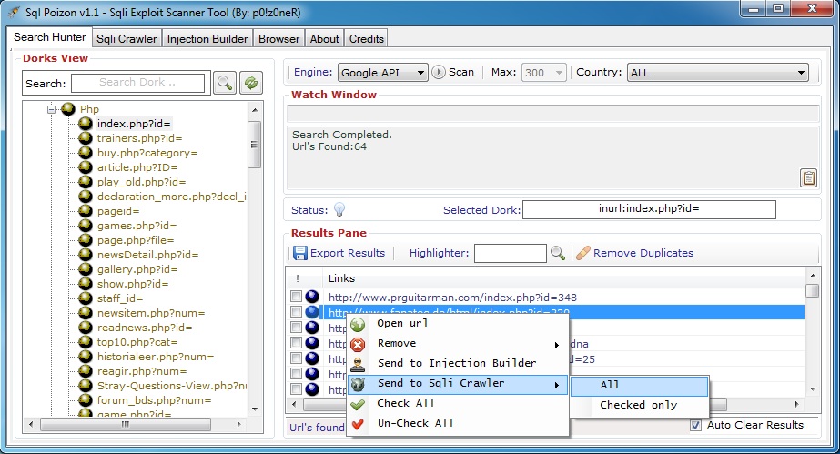Click the dorks tree horizontal scrollbar thumb
The image size is (840, 454).
126,425
